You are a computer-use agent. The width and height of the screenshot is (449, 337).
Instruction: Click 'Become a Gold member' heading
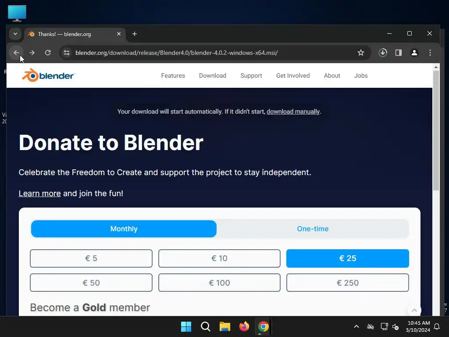point(90,308)
